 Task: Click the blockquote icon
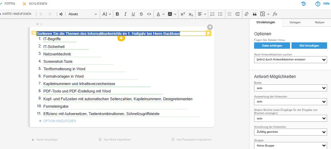point(254,14)
